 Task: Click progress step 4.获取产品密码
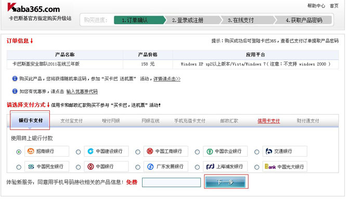[304, 20]
